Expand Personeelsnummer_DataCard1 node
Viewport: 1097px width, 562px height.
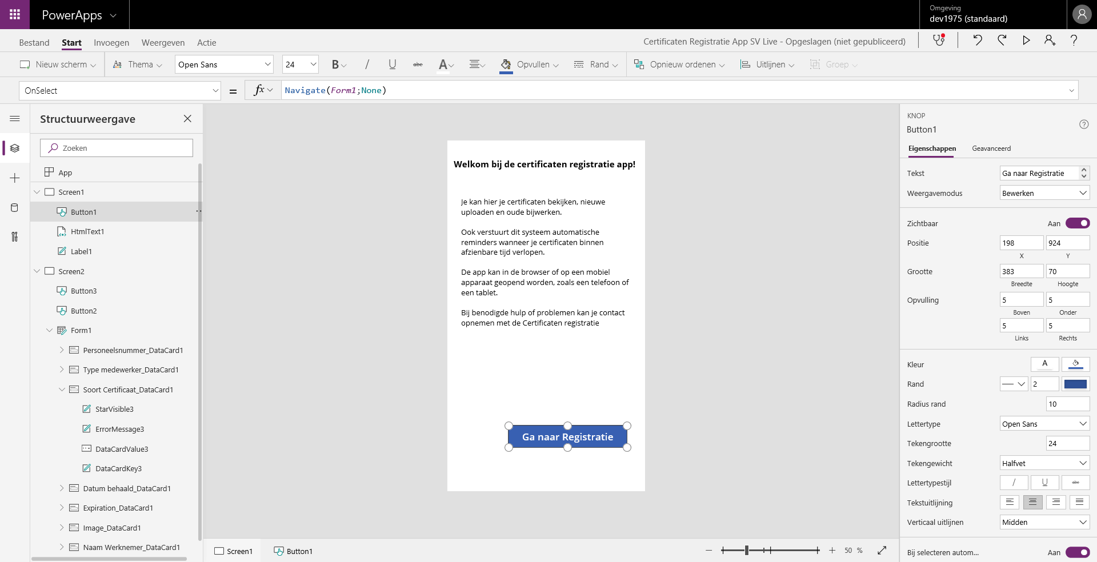click(62, 350)
